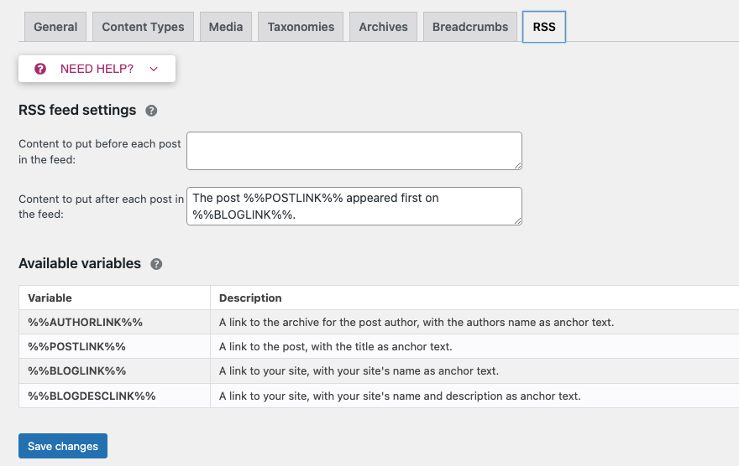This screenshot has width=739, height=466.
Task: Expand the NEED HELP? panel
Action: [x=97, y=69]
